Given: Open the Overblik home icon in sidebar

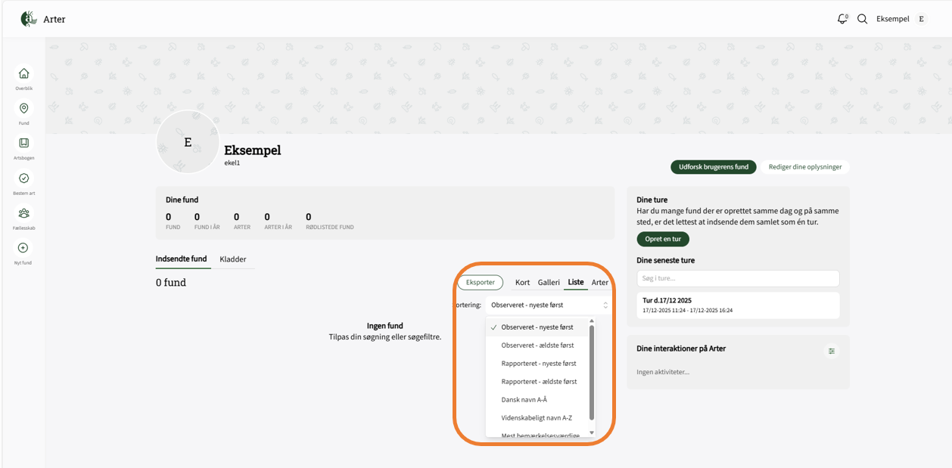Looking at the screenshot, I should (x=23, y=74).
